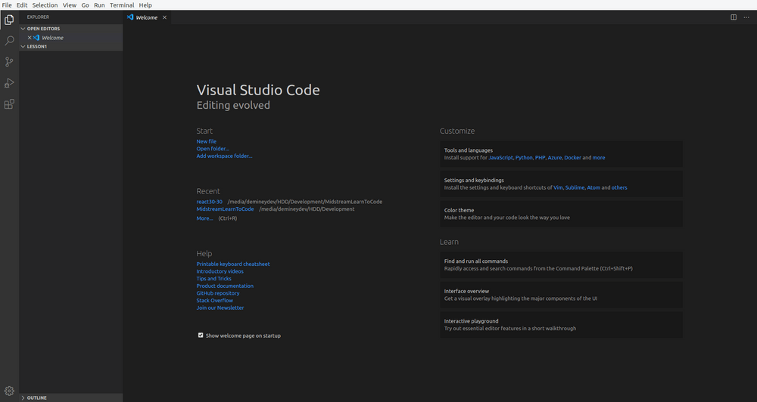The width and height of the screenshot is (757, 402).
Task: Close the Welcome tab with its X
Action: coord(164,17)
